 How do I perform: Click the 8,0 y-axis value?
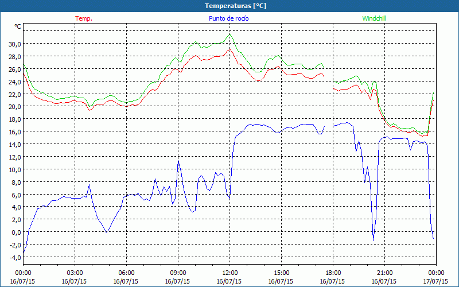16,183
